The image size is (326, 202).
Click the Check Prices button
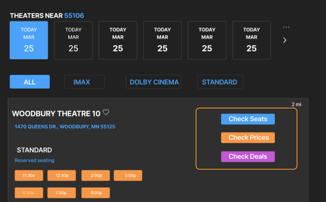pyautogui.click(x=248, y=138)
